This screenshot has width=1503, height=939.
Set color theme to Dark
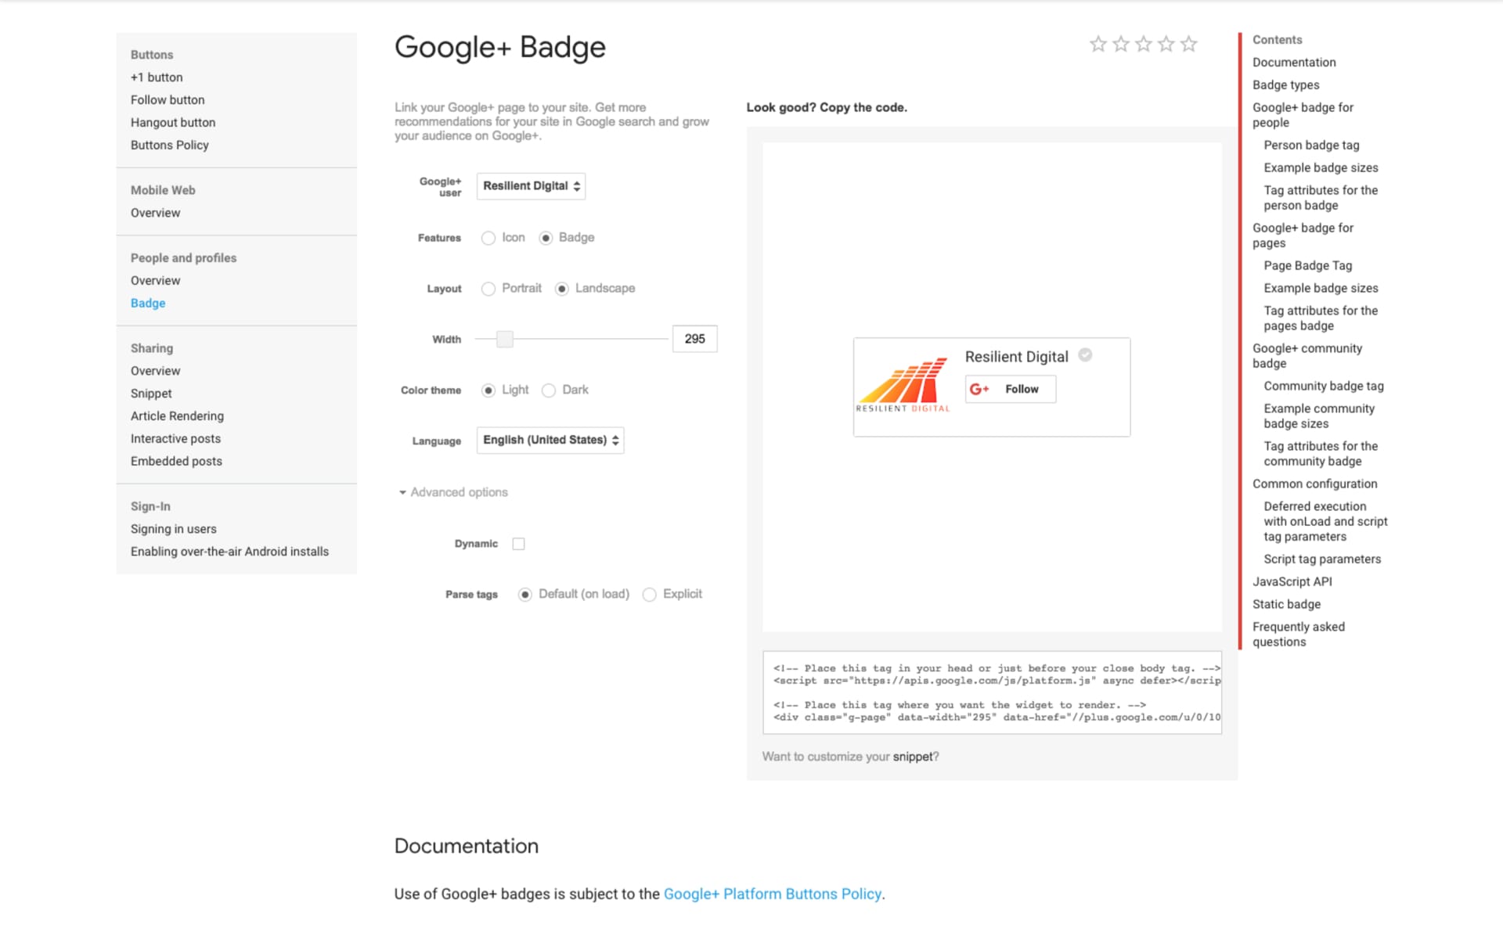[549, 390]
